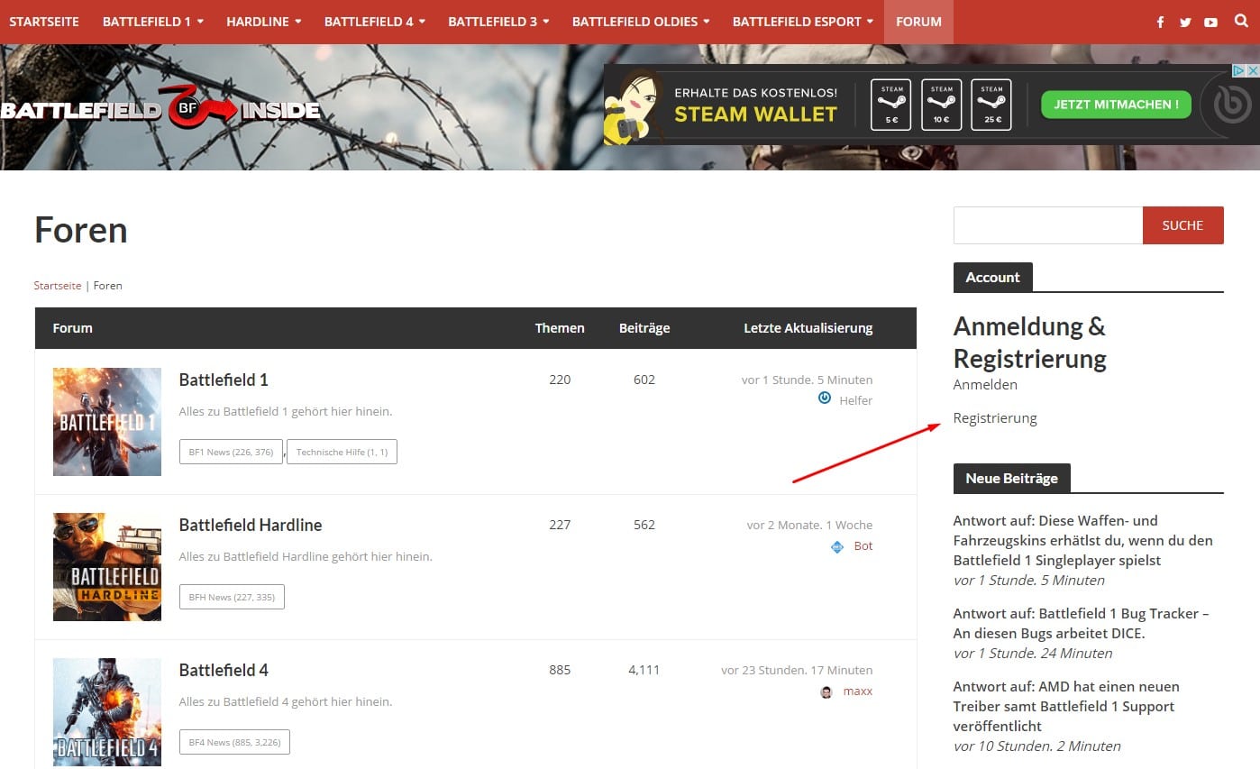Expand the Hardline navigation dropdown

(x=262, y=22)
